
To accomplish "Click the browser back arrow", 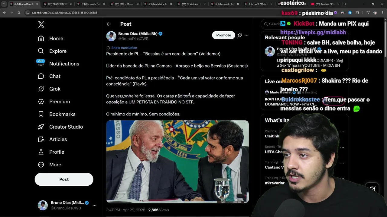I will [4, 13].
